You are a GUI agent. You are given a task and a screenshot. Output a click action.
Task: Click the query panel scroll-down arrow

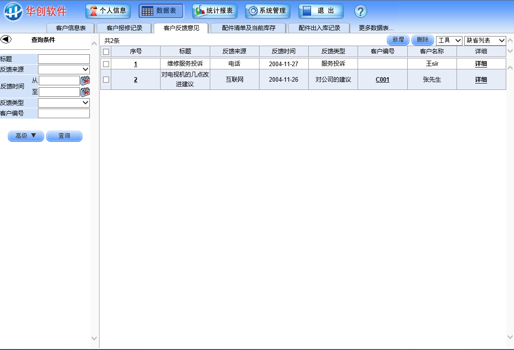[x=94, y=338]
